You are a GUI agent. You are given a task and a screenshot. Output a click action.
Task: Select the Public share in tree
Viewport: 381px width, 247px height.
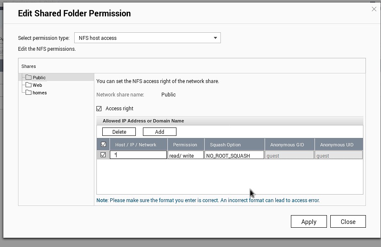pyautogui.click(x=39, y=78)
